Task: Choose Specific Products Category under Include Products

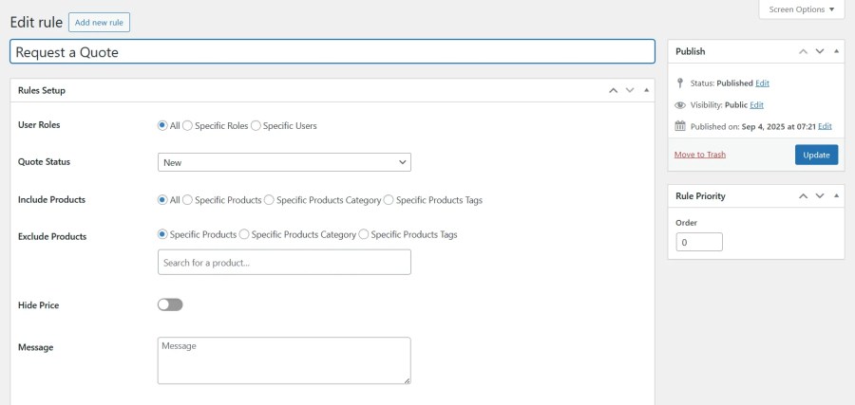Action: pos(269,200)
